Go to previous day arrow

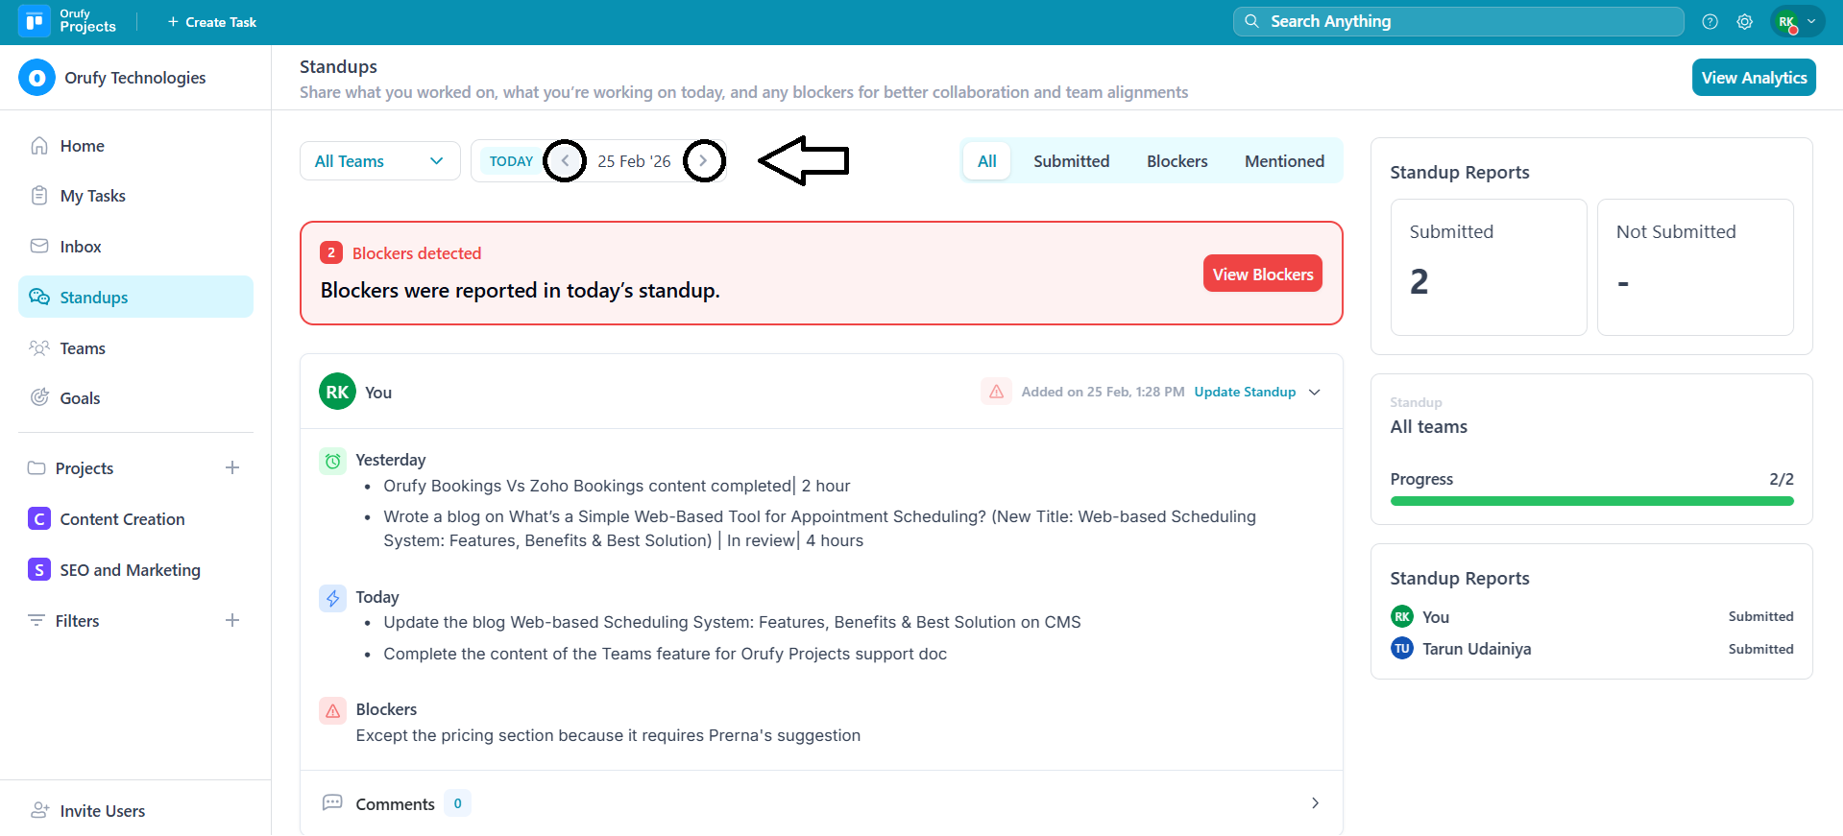tap(565, 161)
